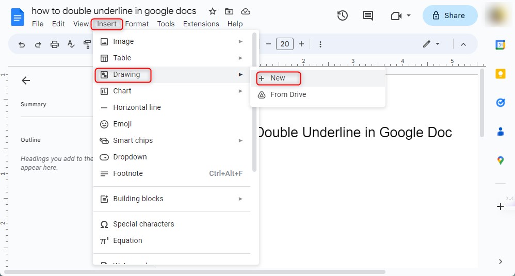The image size is (515, 276).
Task: Click the move to folder icon
Action: tap(229, 11)
